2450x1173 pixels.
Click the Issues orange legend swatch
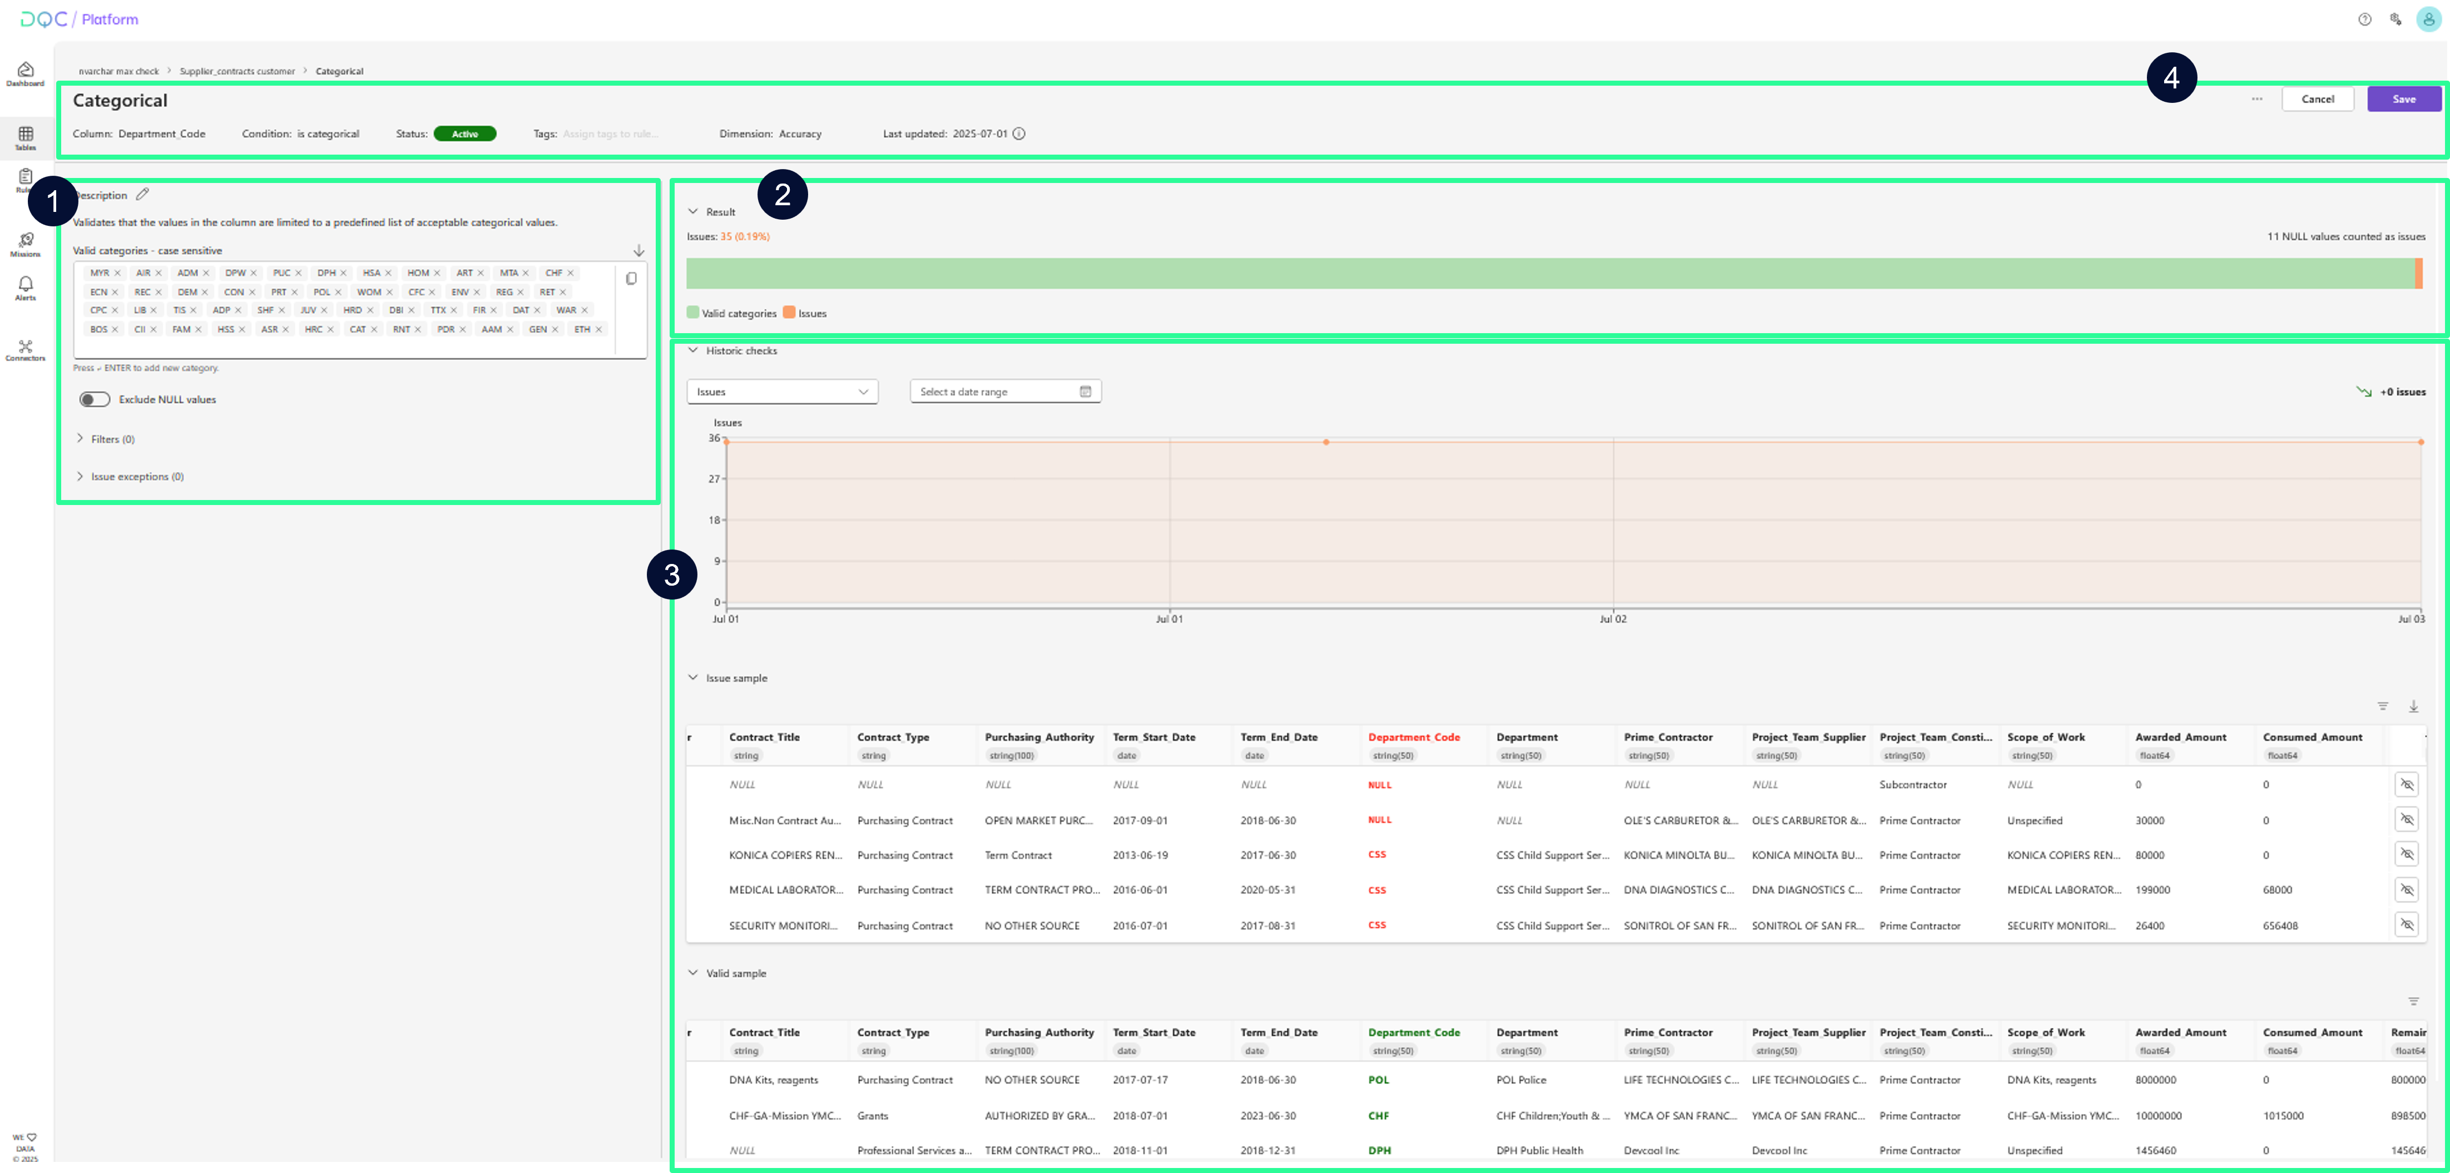[x=789, y=313]
